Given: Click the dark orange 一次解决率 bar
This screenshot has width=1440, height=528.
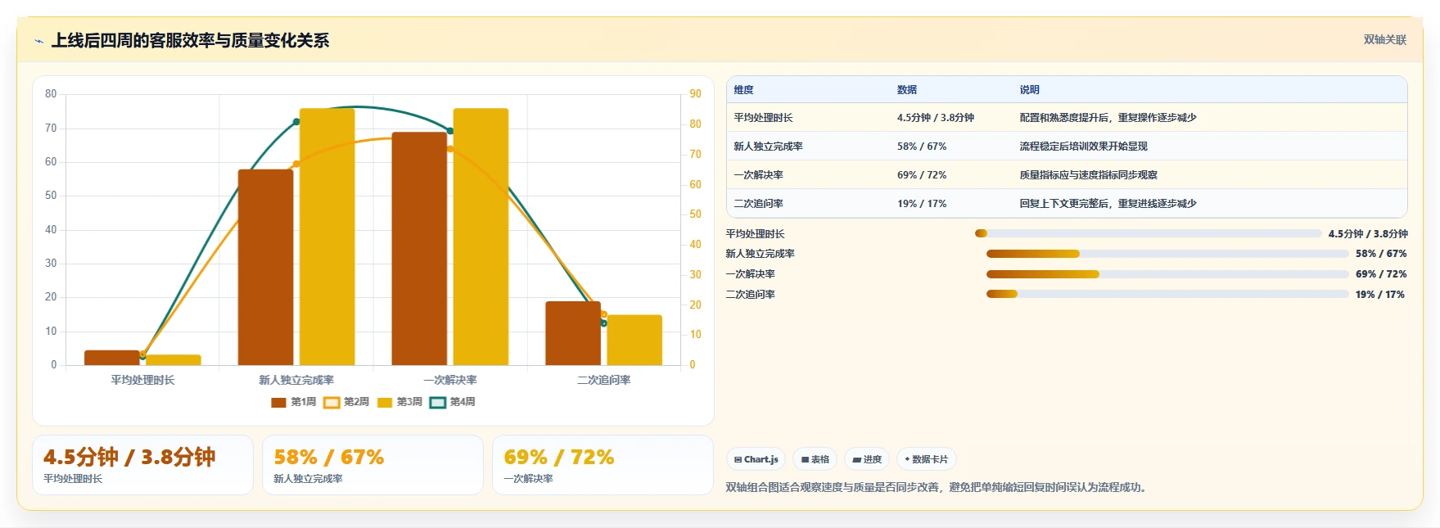Looking at the screenshot, I should [x=419, y=249].
